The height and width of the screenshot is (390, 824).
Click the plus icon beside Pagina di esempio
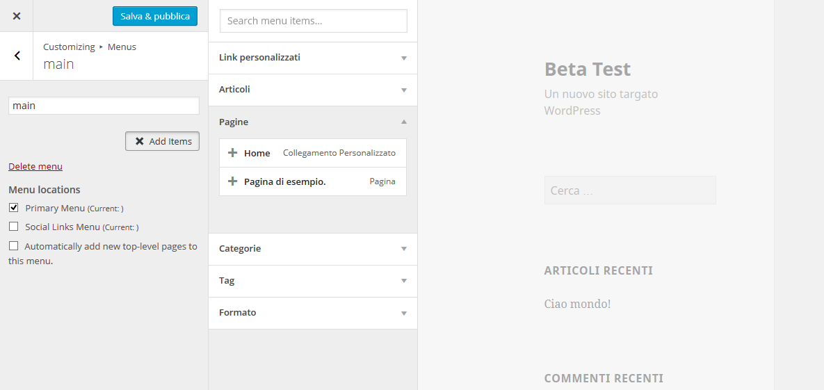coord(233,181)
